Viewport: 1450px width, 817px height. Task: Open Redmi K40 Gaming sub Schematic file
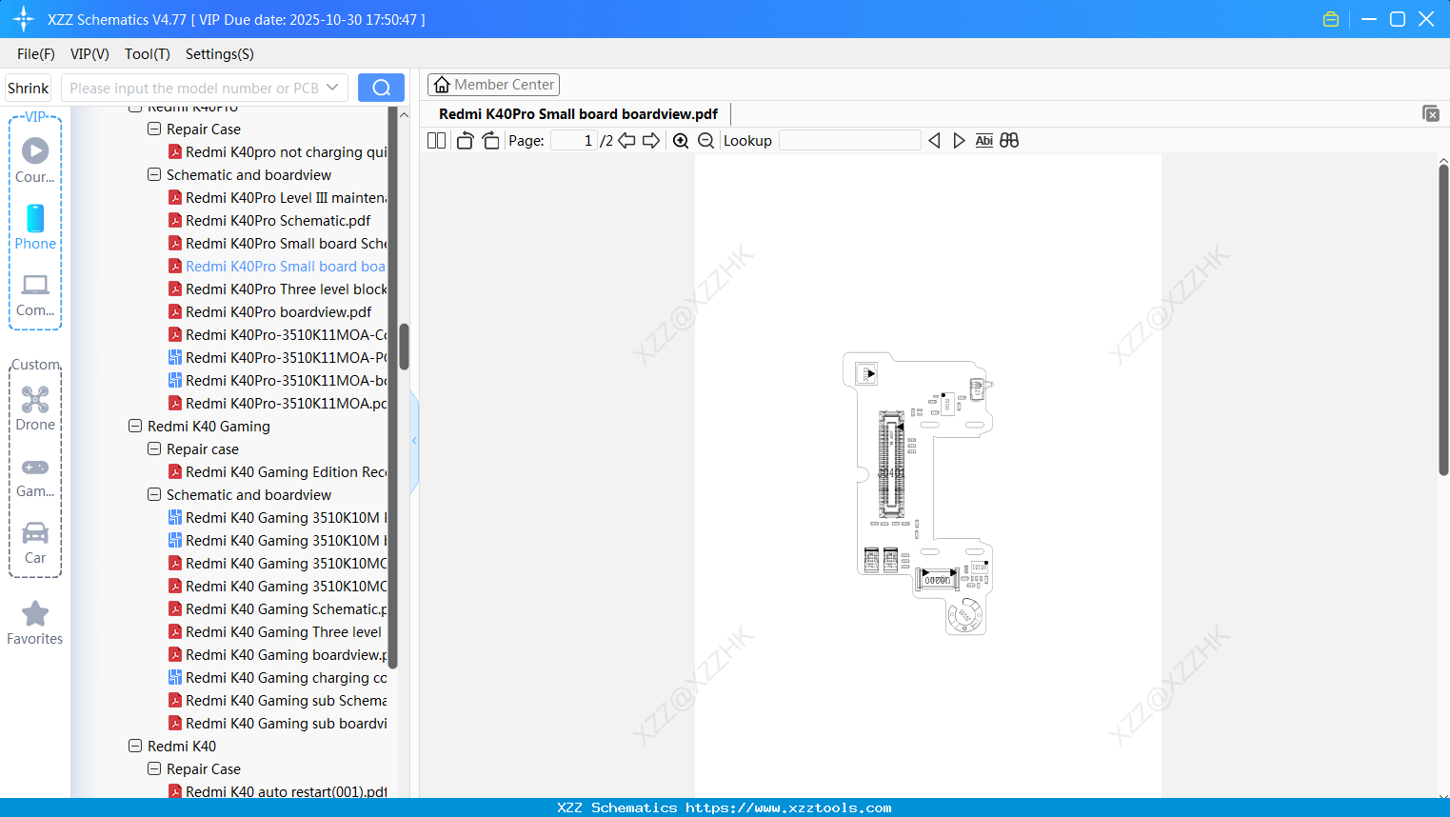286,700
